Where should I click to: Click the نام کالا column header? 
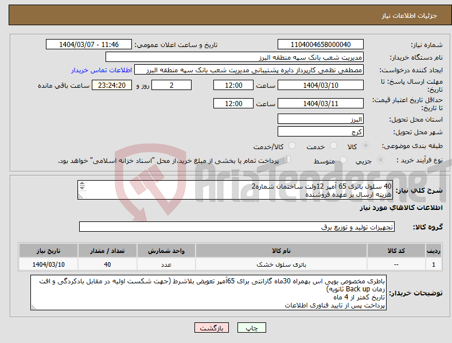281,251
